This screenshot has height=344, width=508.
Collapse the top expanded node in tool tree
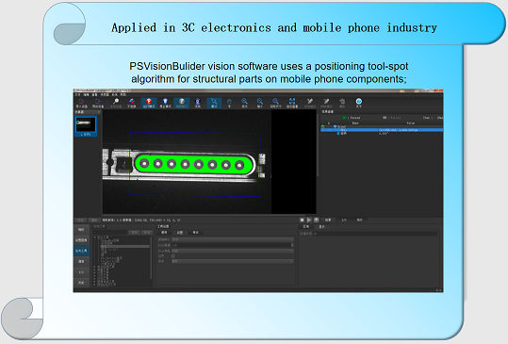(95, 238)
